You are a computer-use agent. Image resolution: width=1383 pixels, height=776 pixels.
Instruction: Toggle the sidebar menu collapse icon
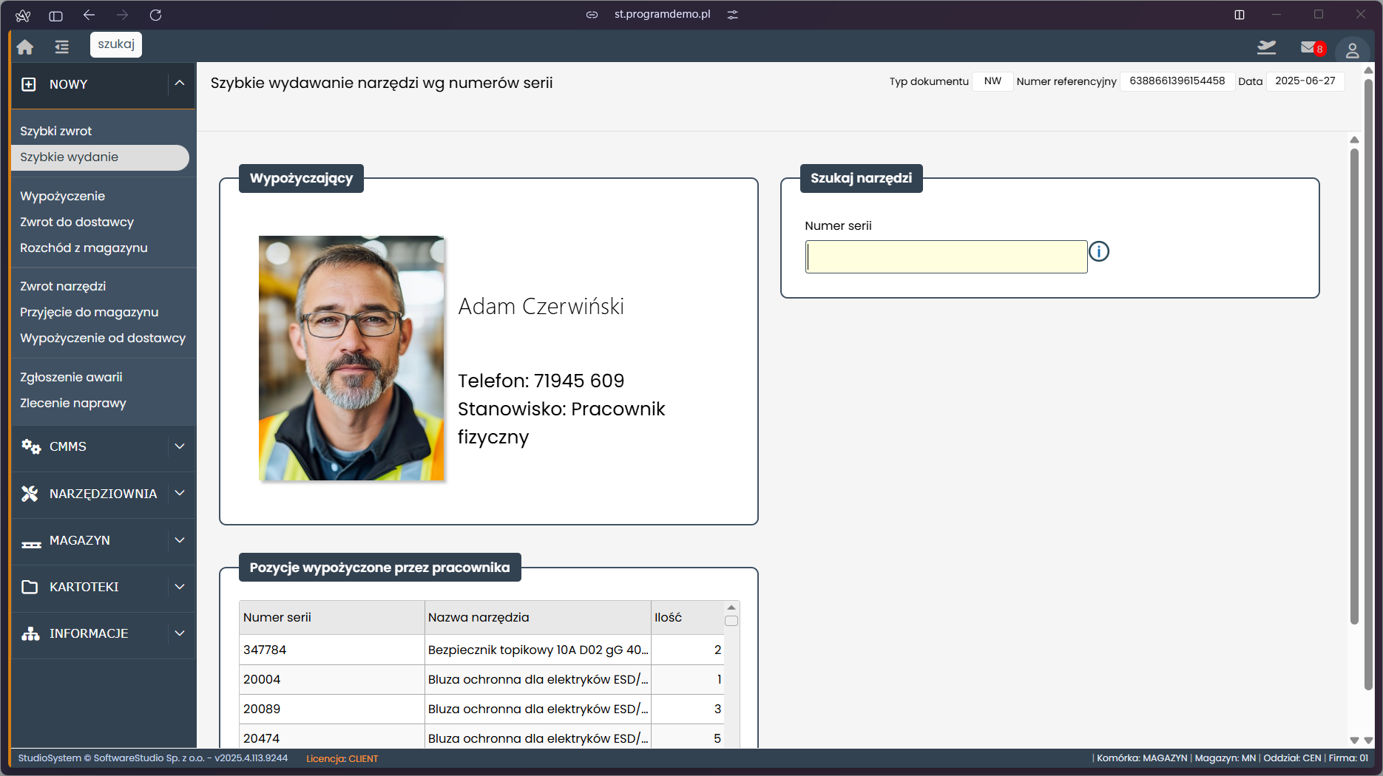pyautogui.click(x=61, y=47)
